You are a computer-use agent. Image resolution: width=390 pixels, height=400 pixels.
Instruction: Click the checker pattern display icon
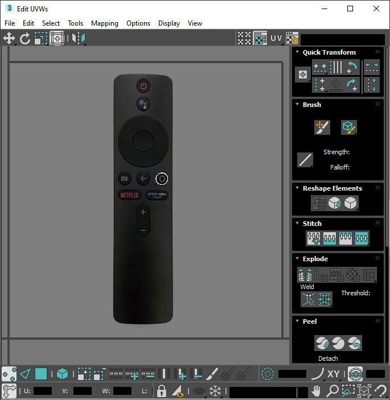point(244,38)
